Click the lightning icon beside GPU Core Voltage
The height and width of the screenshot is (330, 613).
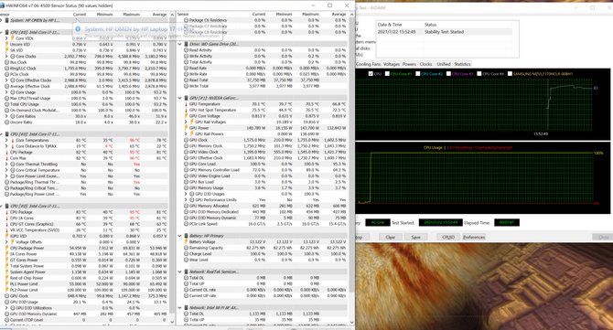click(x=186, y=116)
